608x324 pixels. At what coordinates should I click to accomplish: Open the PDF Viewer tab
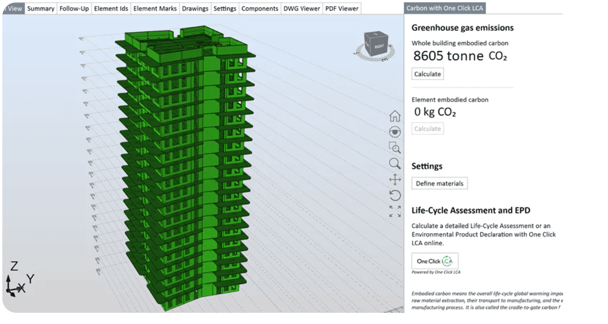point(341,8)
